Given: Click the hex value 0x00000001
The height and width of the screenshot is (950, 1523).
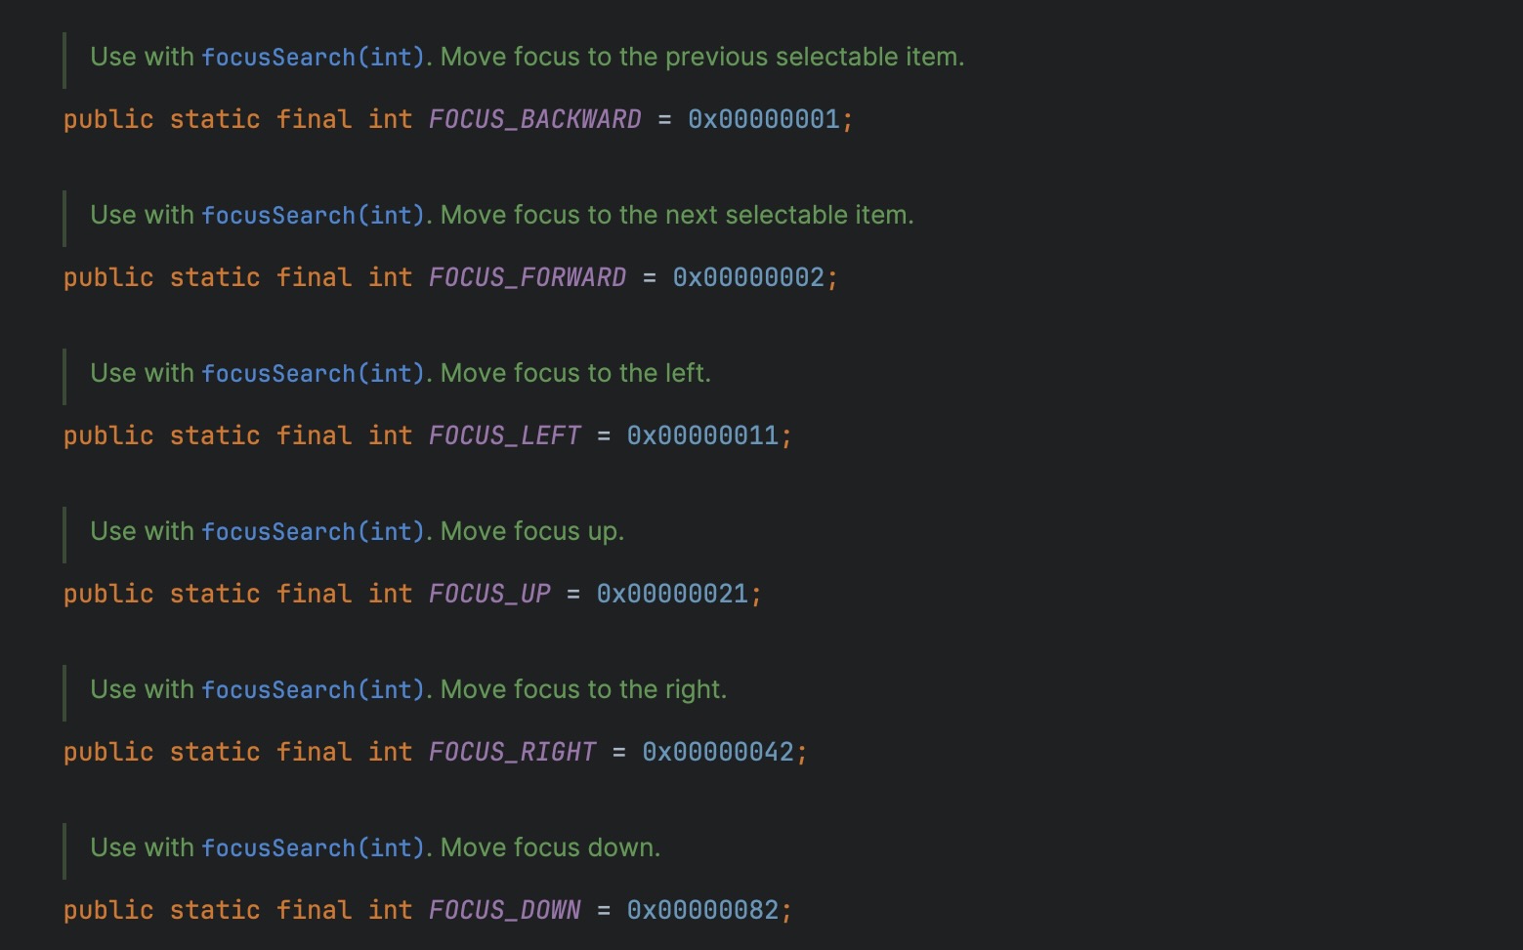Looking at the screenshot, I should point(764,119).
